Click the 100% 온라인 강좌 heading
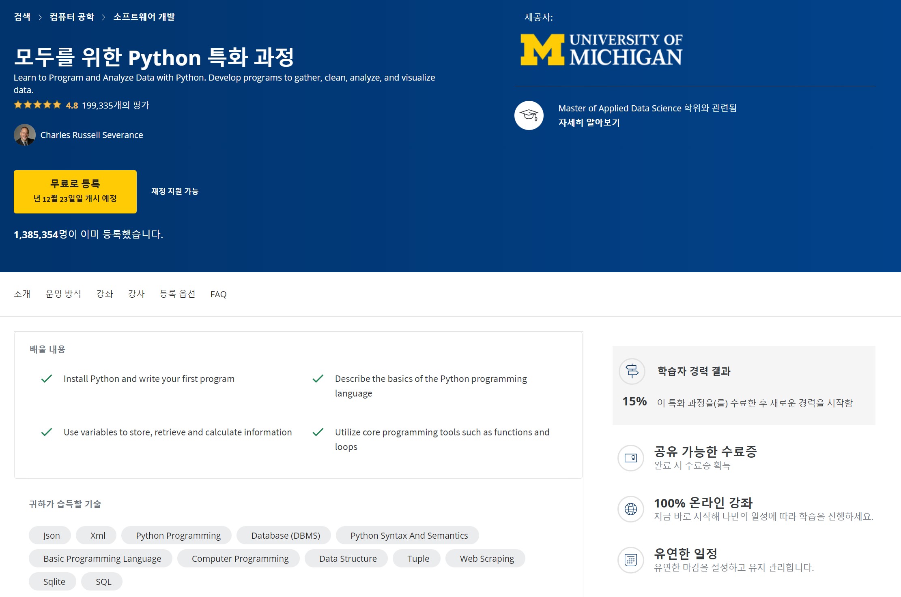The width and height of the screenshot is (901, 597). tap(703, 503)
